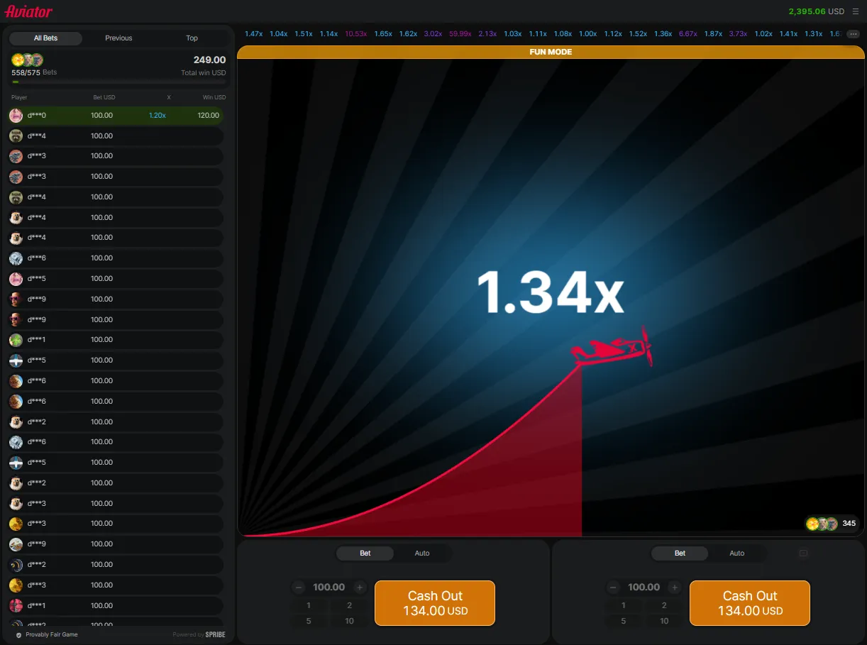Expand round history with the three-dots button

click(854, 34)
